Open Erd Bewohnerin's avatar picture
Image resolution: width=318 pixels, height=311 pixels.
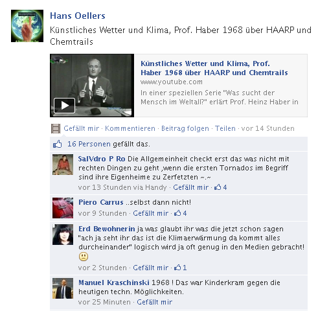[x=63, y=235]
